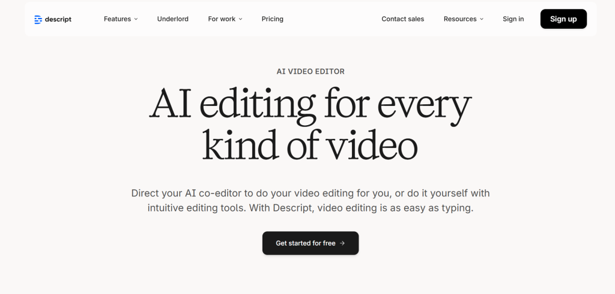Expand the chevron beside Features

point(136,19)
